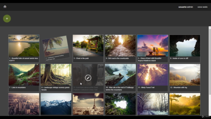Open image 1 lake at sunset thumbnail

(x=24, y=46)
